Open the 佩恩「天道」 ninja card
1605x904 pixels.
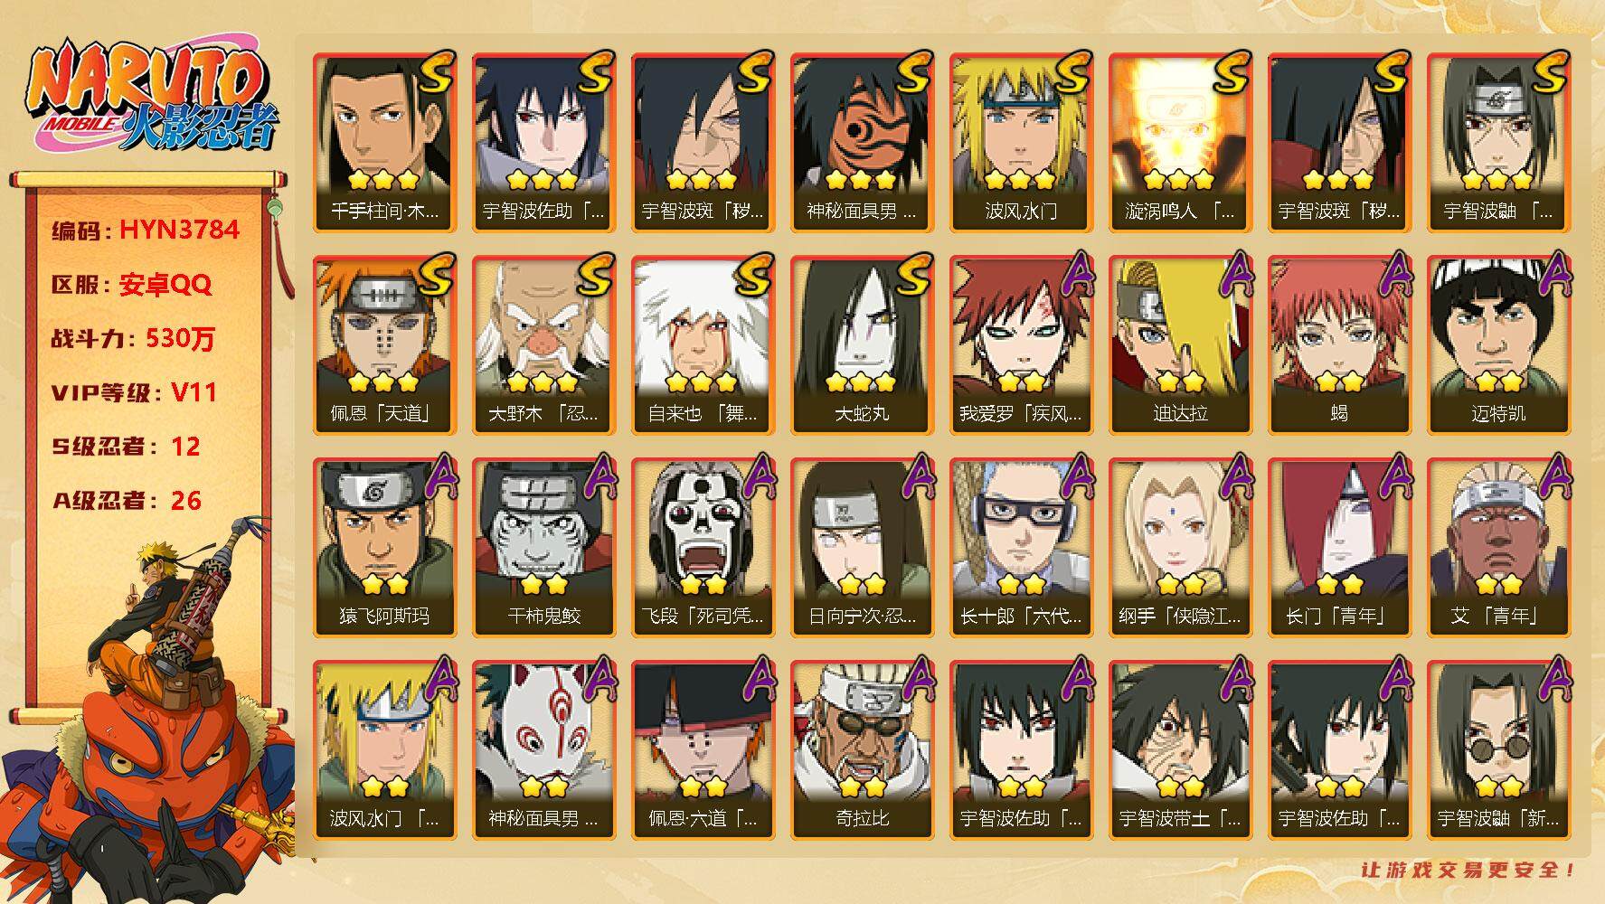pyautogui.click(x=384, y=345)
